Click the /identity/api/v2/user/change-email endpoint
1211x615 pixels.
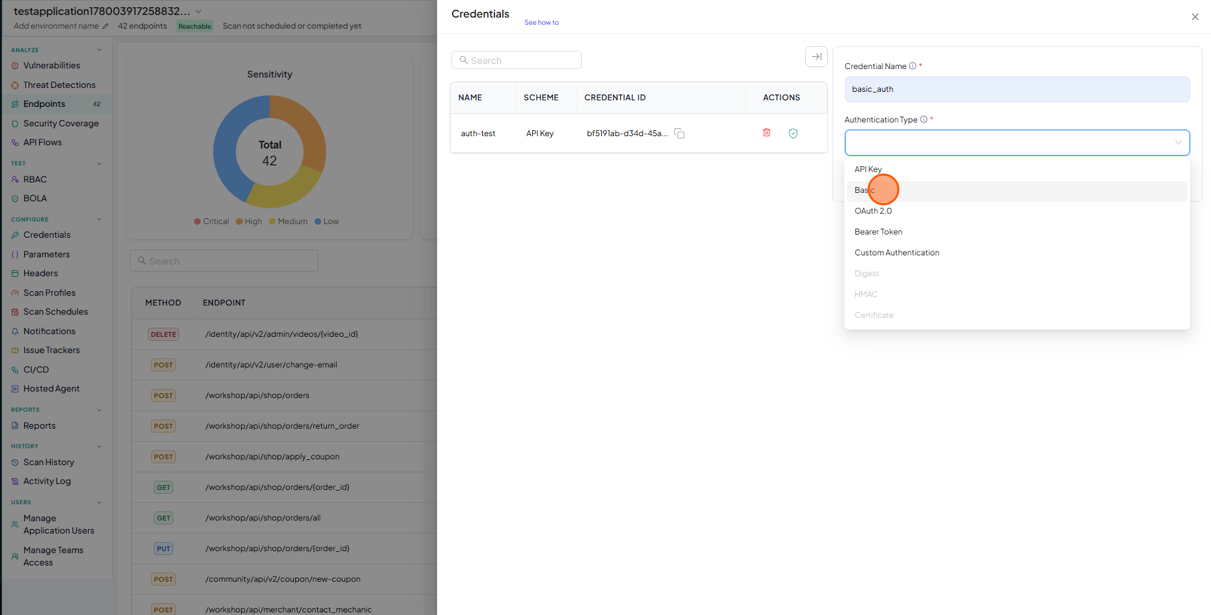[272, 365]
